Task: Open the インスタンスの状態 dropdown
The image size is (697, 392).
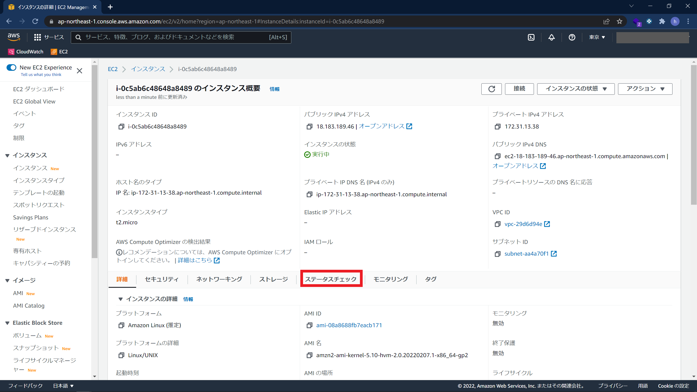Action: coord(576,89)
